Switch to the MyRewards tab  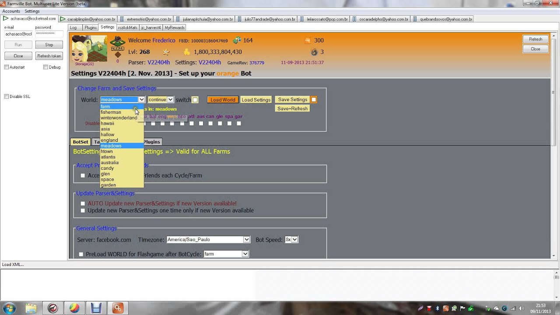click(175, 28)
